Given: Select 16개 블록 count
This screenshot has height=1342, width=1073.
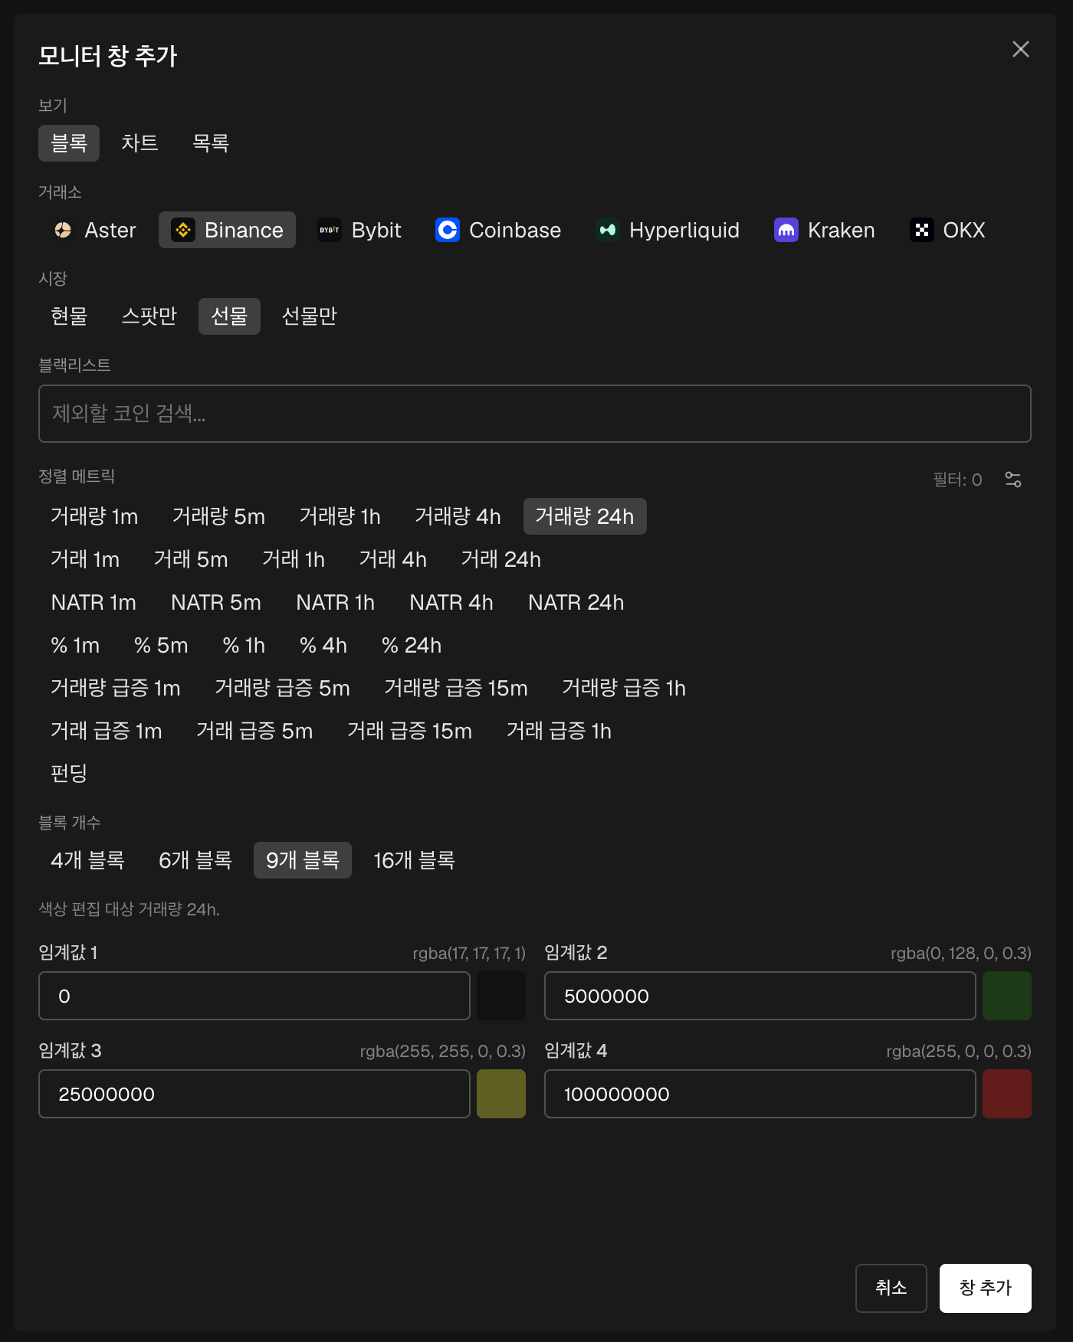Looking at the screenshot, I should click(415, 860).
